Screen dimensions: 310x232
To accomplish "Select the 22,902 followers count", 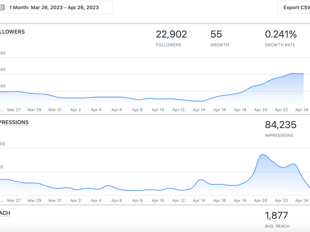I will coord(171,34).
